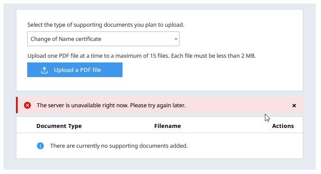This screenshot has width=321, height=174.
Task: Click the blue info icon in the table
Action: [x=40, y=146]
